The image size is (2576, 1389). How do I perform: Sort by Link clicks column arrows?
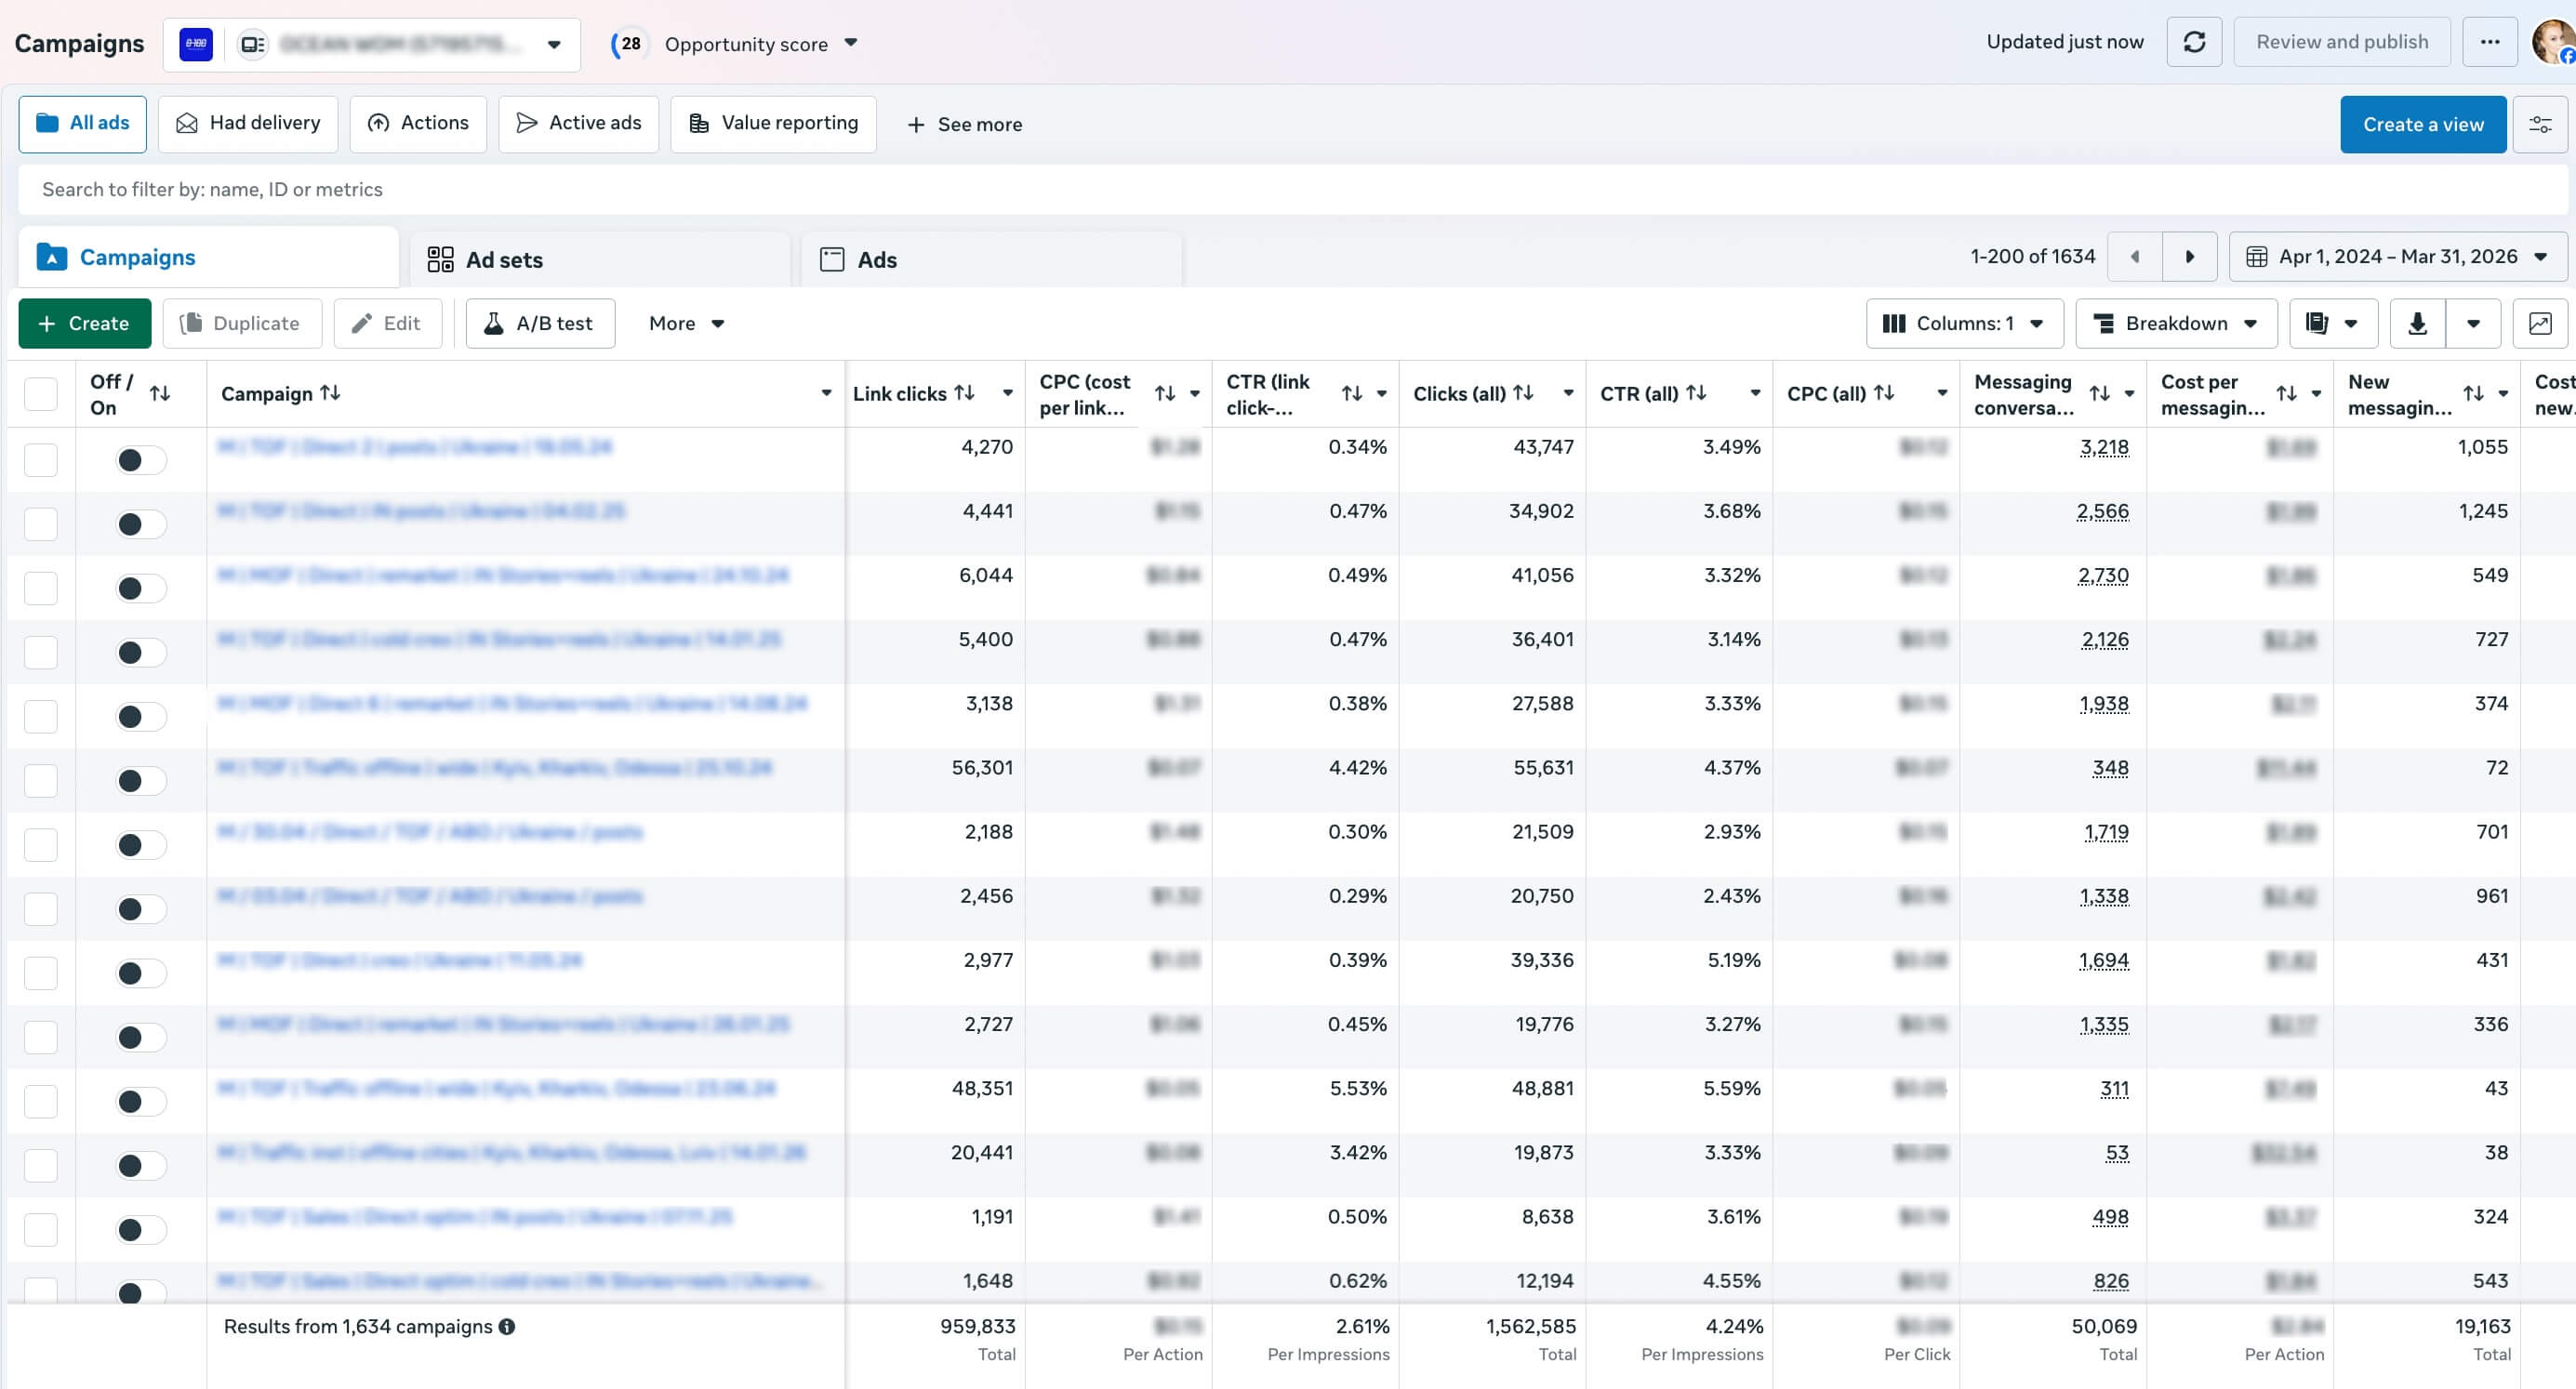tap(964, 393)
